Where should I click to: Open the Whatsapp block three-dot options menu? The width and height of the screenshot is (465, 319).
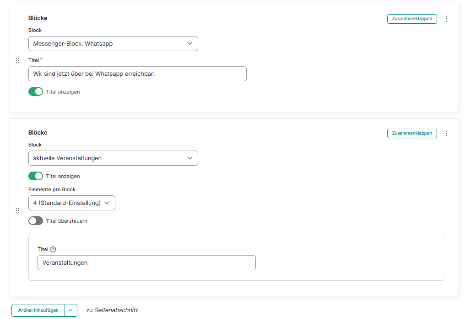click(x=446, y=19)
